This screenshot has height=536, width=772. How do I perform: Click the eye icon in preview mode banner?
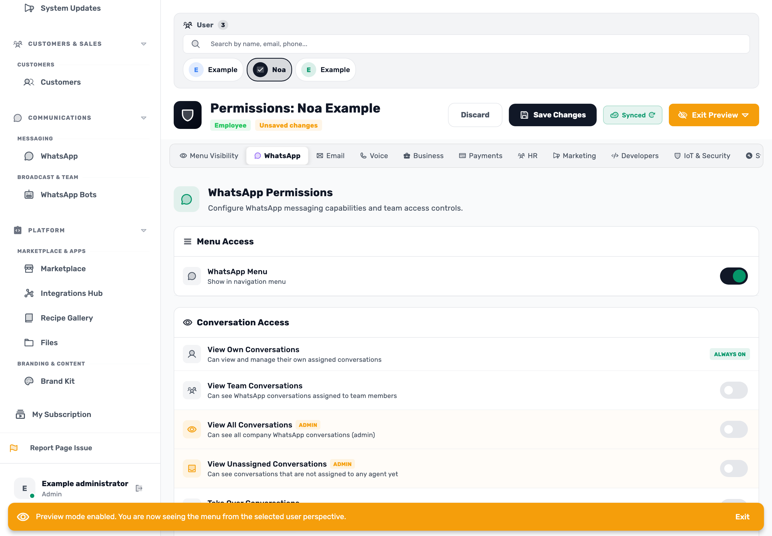(x=23, y=517)
